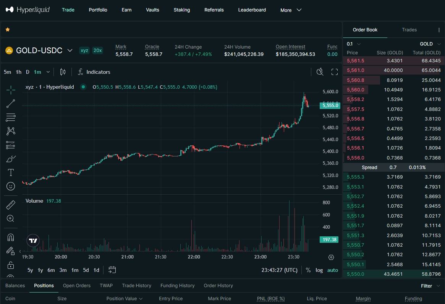This screenshot has height=304, width=445.
Task: Open chart scale settings gear
Action: 331,257
